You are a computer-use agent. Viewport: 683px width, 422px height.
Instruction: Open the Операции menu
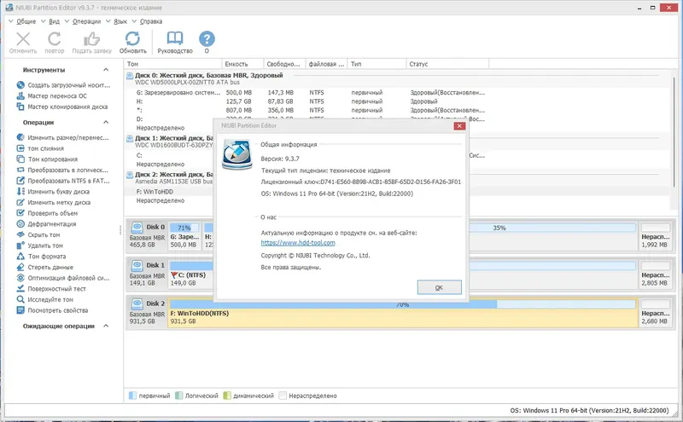pyautogui.click(x=86, y=21)
